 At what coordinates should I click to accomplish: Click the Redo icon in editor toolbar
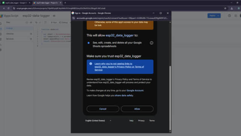coord(40,23)
